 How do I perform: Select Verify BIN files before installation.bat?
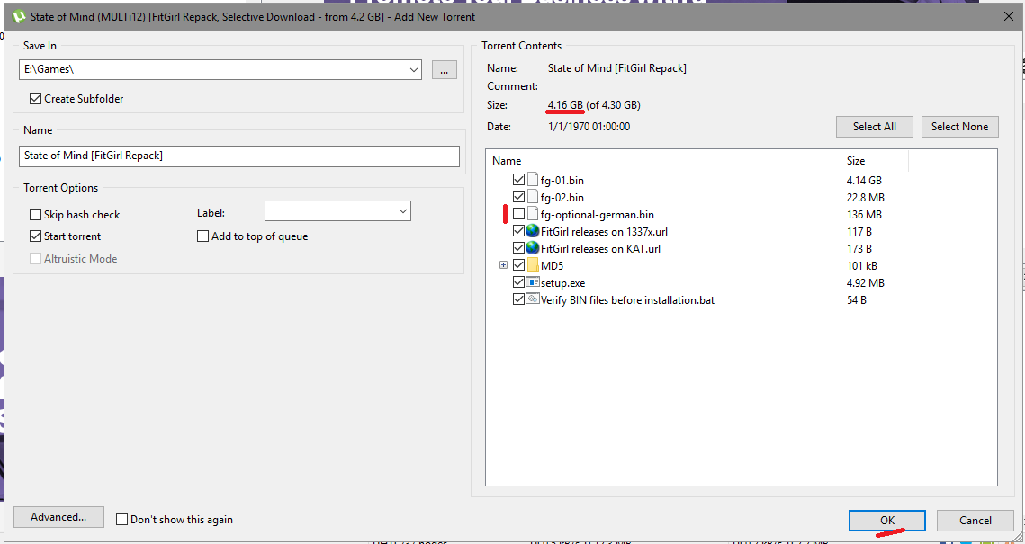627,299
